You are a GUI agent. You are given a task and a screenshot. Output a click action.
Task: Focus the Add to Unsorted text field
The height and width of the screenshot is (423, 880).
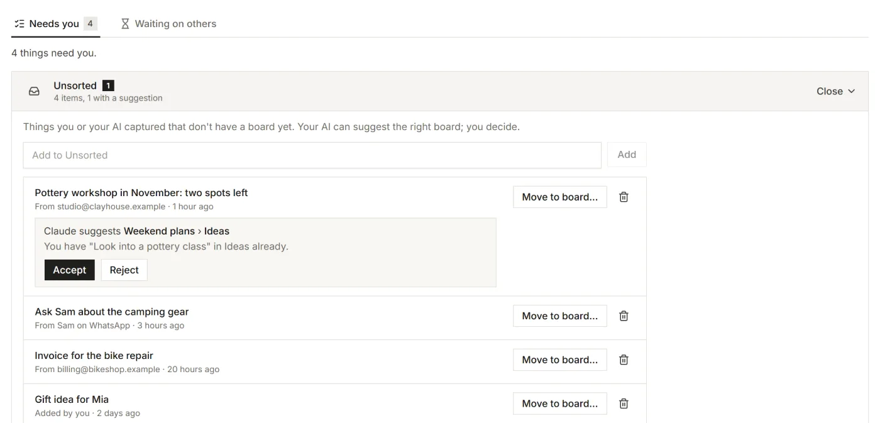(x=312, y=155)
